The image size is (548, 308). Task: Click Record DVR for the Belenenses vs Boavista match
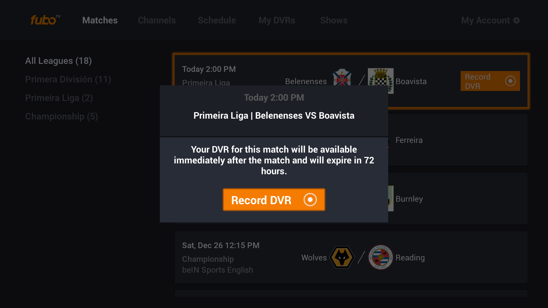click(x=274, y=200)
